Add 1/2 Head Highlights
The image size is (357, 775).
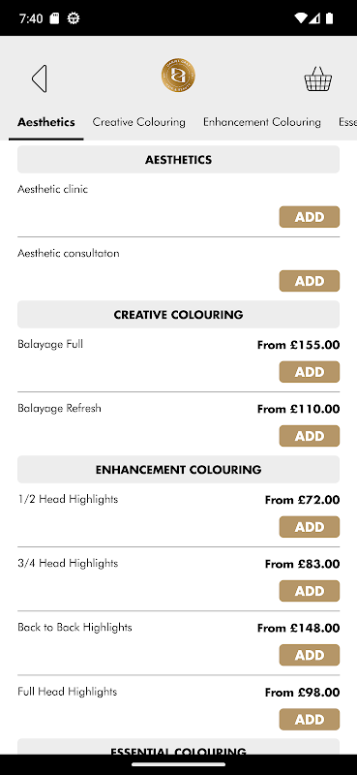click(x=309, y=527)
